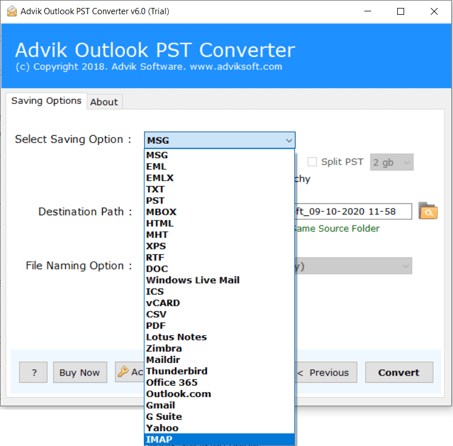Pick HTML saving format

point(219,223)
